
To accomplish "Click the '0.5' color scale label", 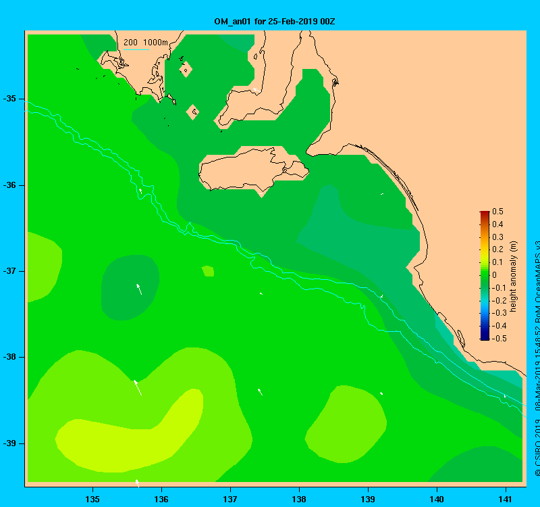I will pyautogui.click(x=497, y=212).
